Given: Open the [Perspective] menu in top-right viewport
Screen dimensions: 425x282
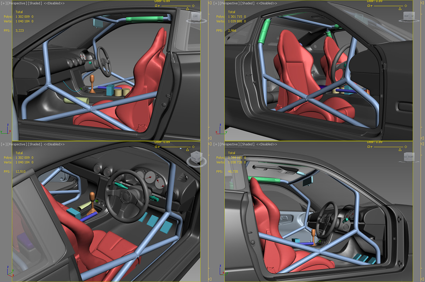Looking at the screenshot, I should click(229, 3).
